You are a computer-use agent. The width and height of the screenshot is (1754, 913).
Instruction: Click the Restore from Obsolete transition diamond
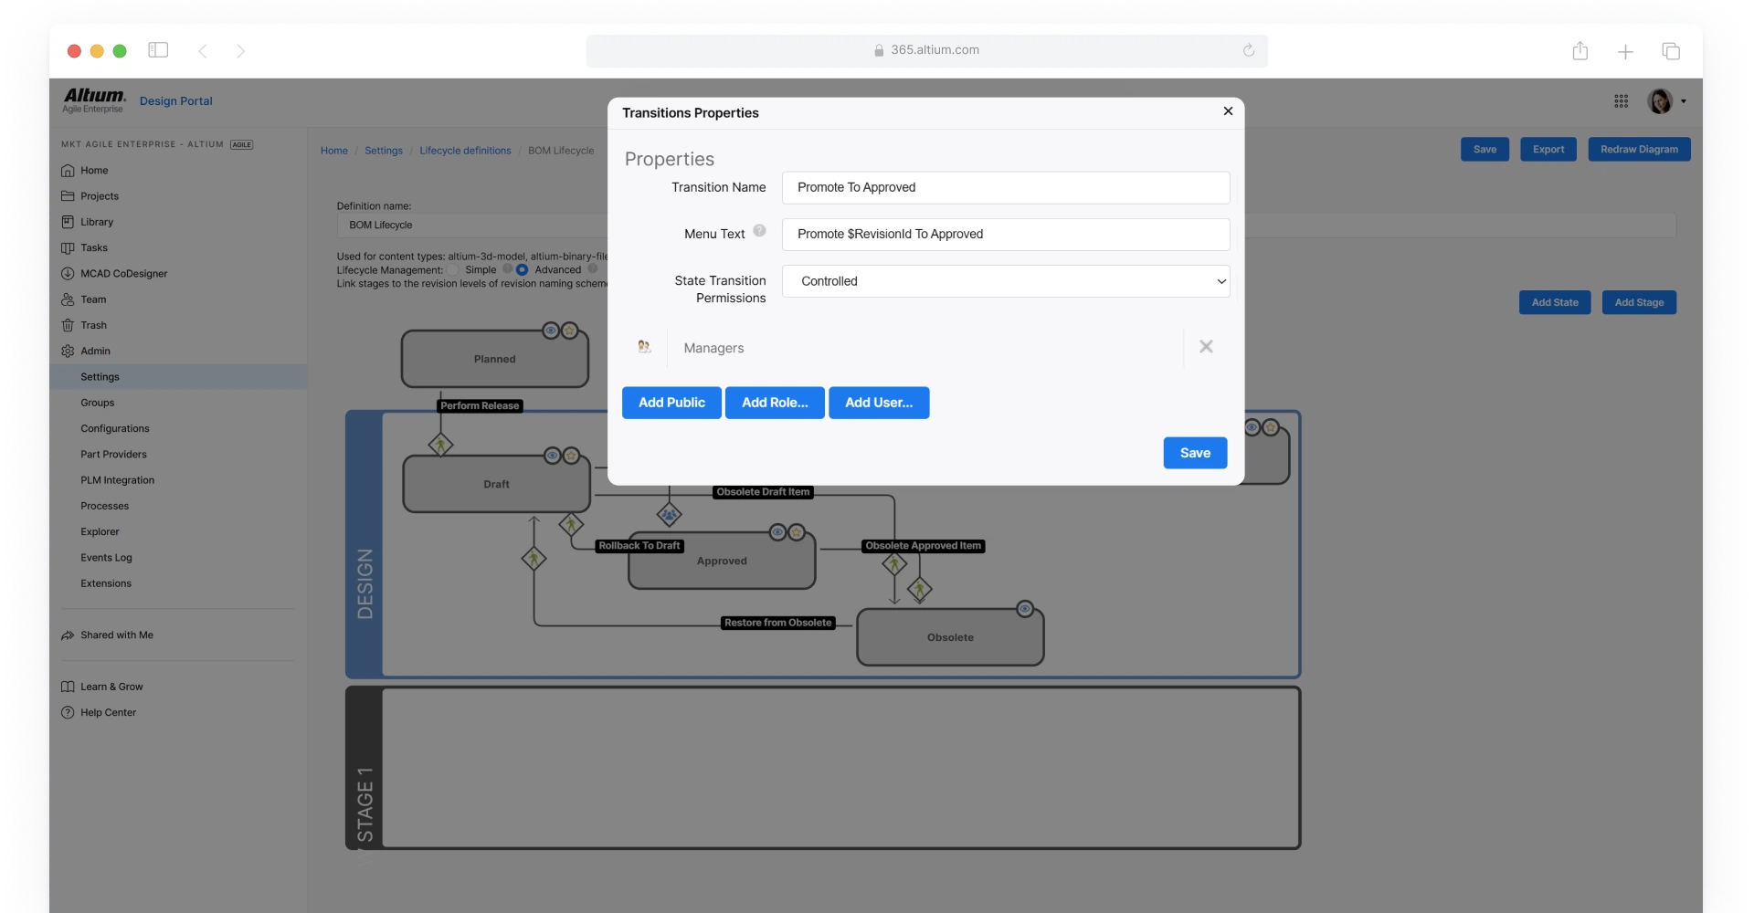[534, 559]
